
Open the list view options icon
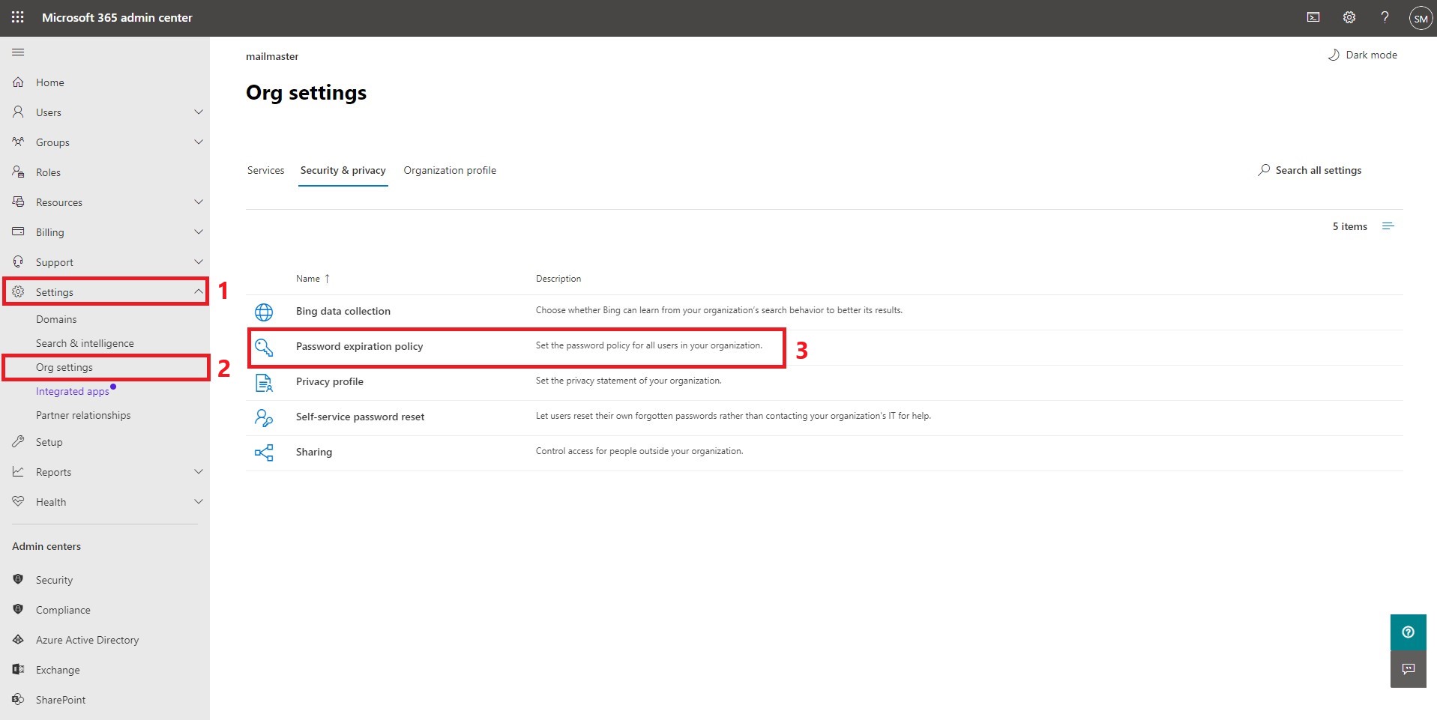click(x=1388, y=226)
